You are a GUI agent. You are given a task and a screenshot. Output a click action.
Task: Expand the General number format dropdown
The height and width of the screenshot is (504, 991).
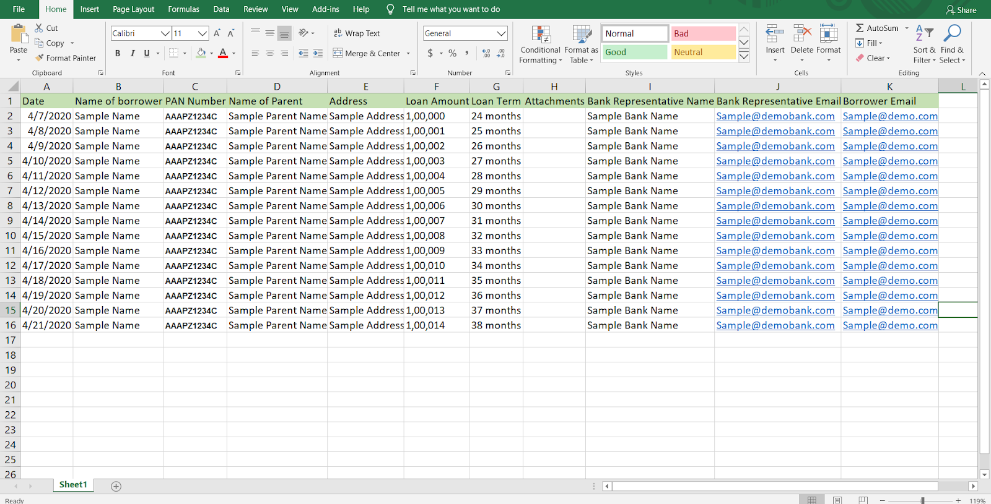pos(501,33)
